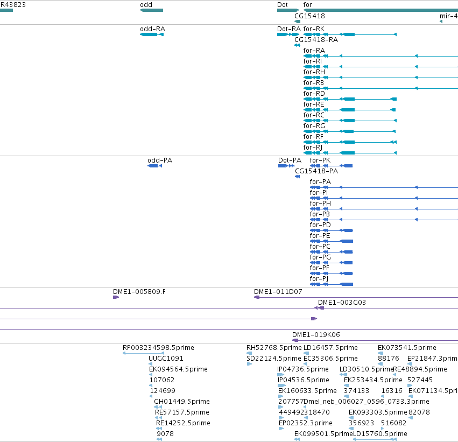Click the 356923 EST label
Viewport: 458px width, 442px height.
click(361, 423)
